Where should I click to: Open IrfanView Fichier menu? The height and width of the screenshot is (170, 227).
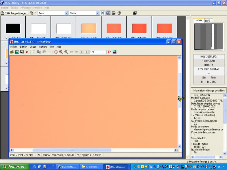(14, 47)
